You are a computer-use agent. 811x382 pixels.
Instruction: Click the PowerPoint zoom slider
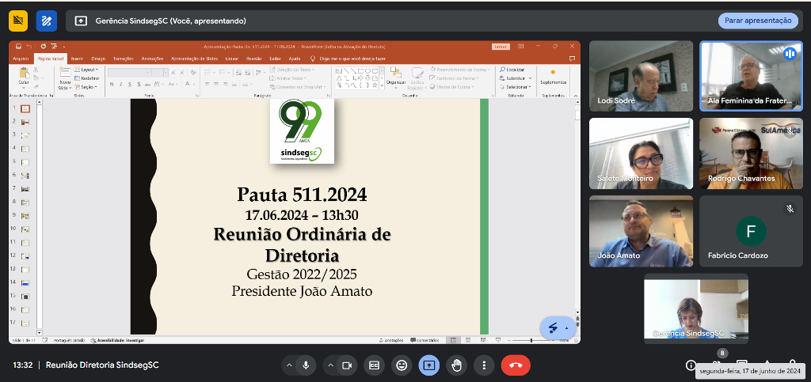pyautogui.click(x=531, y=340)
